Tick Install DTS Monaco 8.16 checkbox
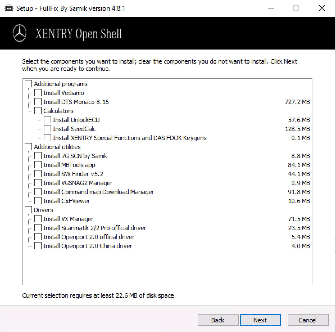 coord(38,102)
